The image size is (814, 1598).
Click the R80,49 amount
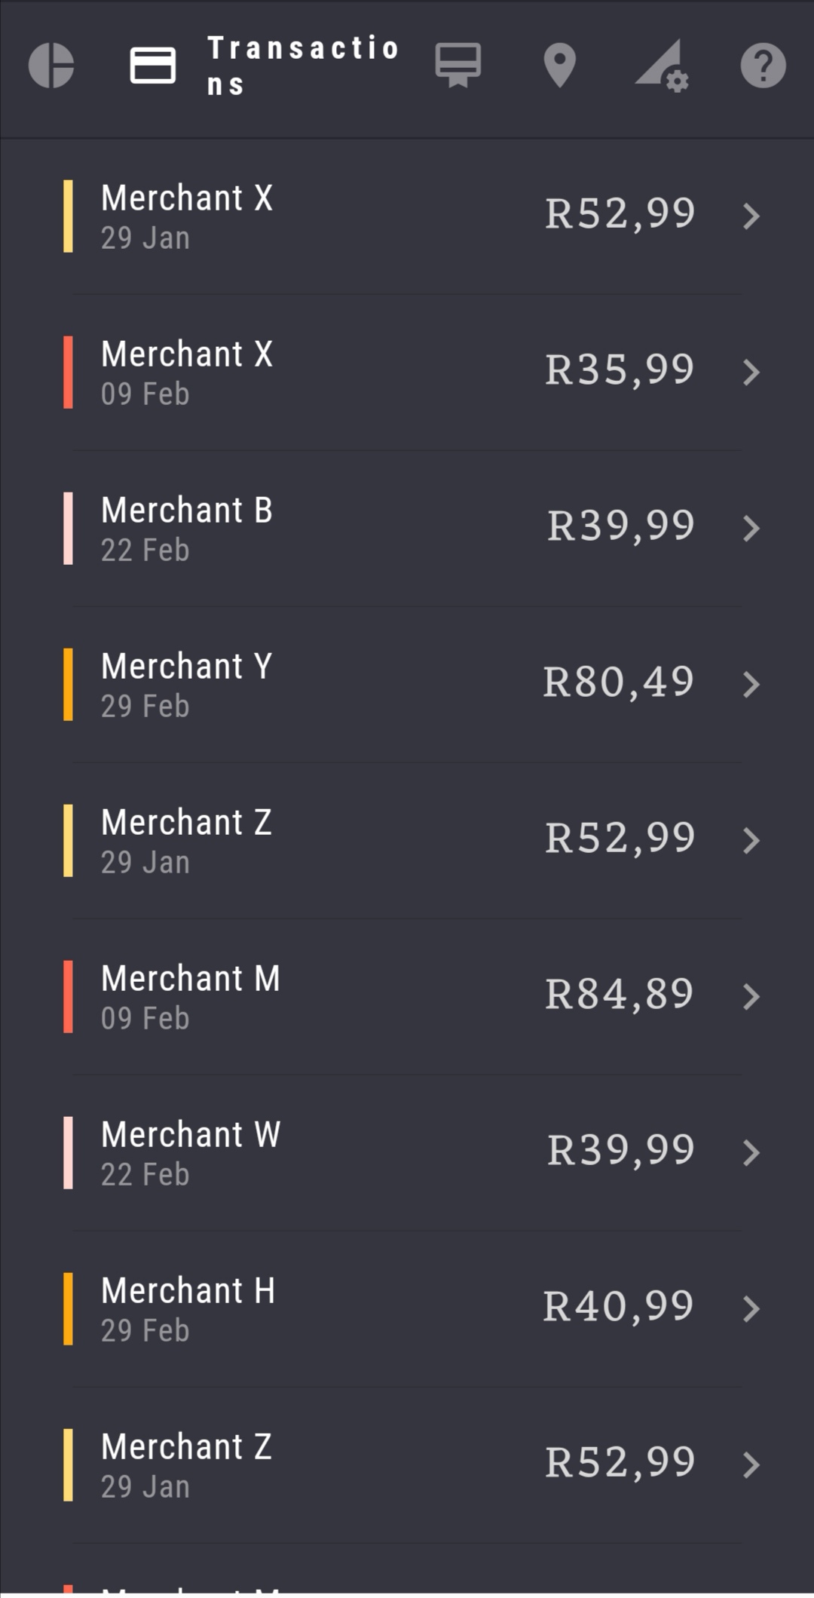[x=618, y=682]
